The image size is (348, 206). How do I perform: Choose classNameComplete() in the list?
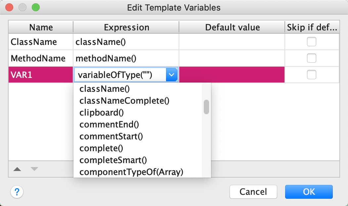click(124, 101)
